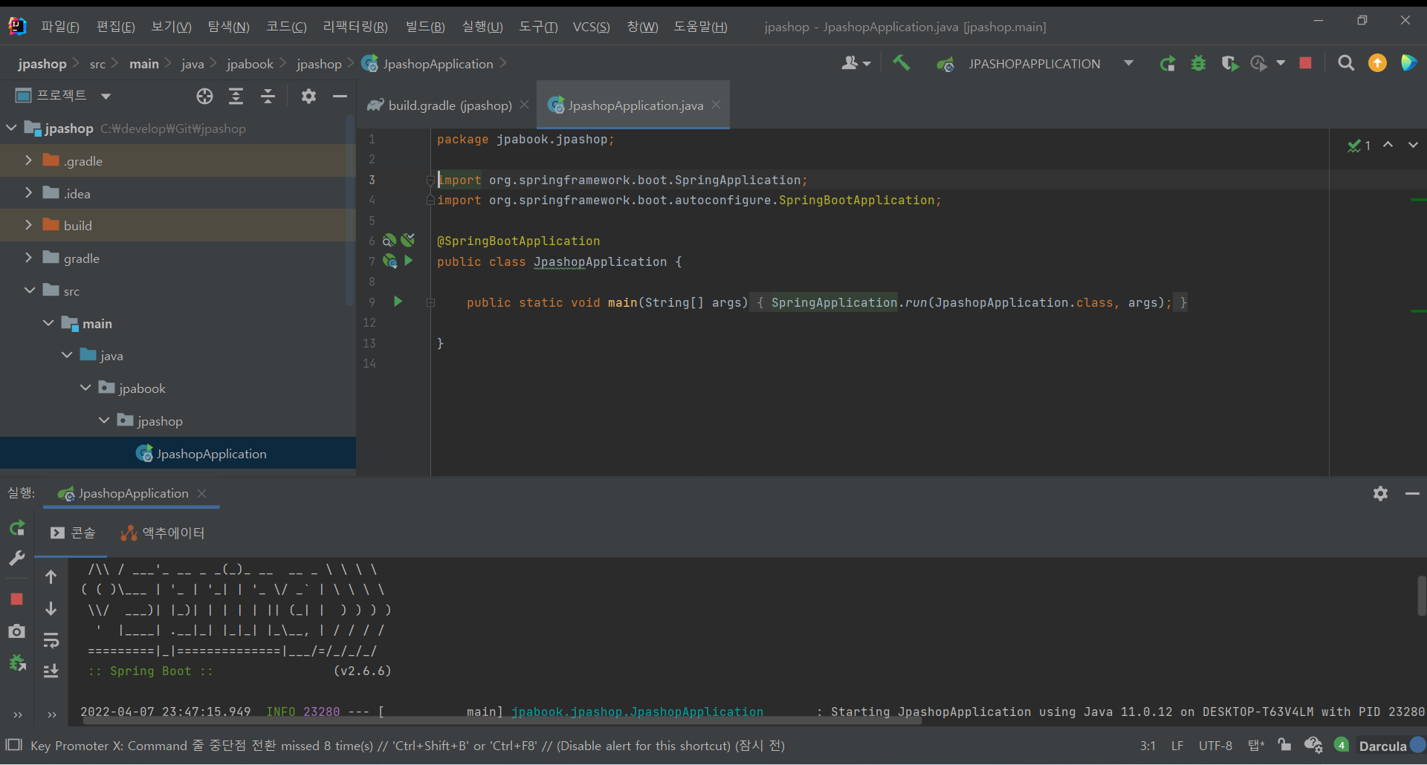Toggle scroll to end of console
1427x765 pixels.
tap(51, 671)
